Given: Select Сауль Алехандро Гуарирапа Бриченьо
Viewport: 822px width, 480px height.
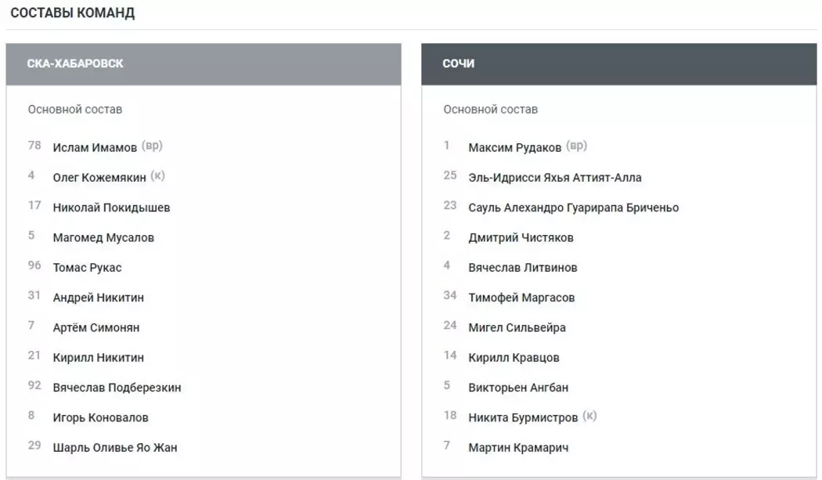Looking at the screenshot, I should click(573, 208).
